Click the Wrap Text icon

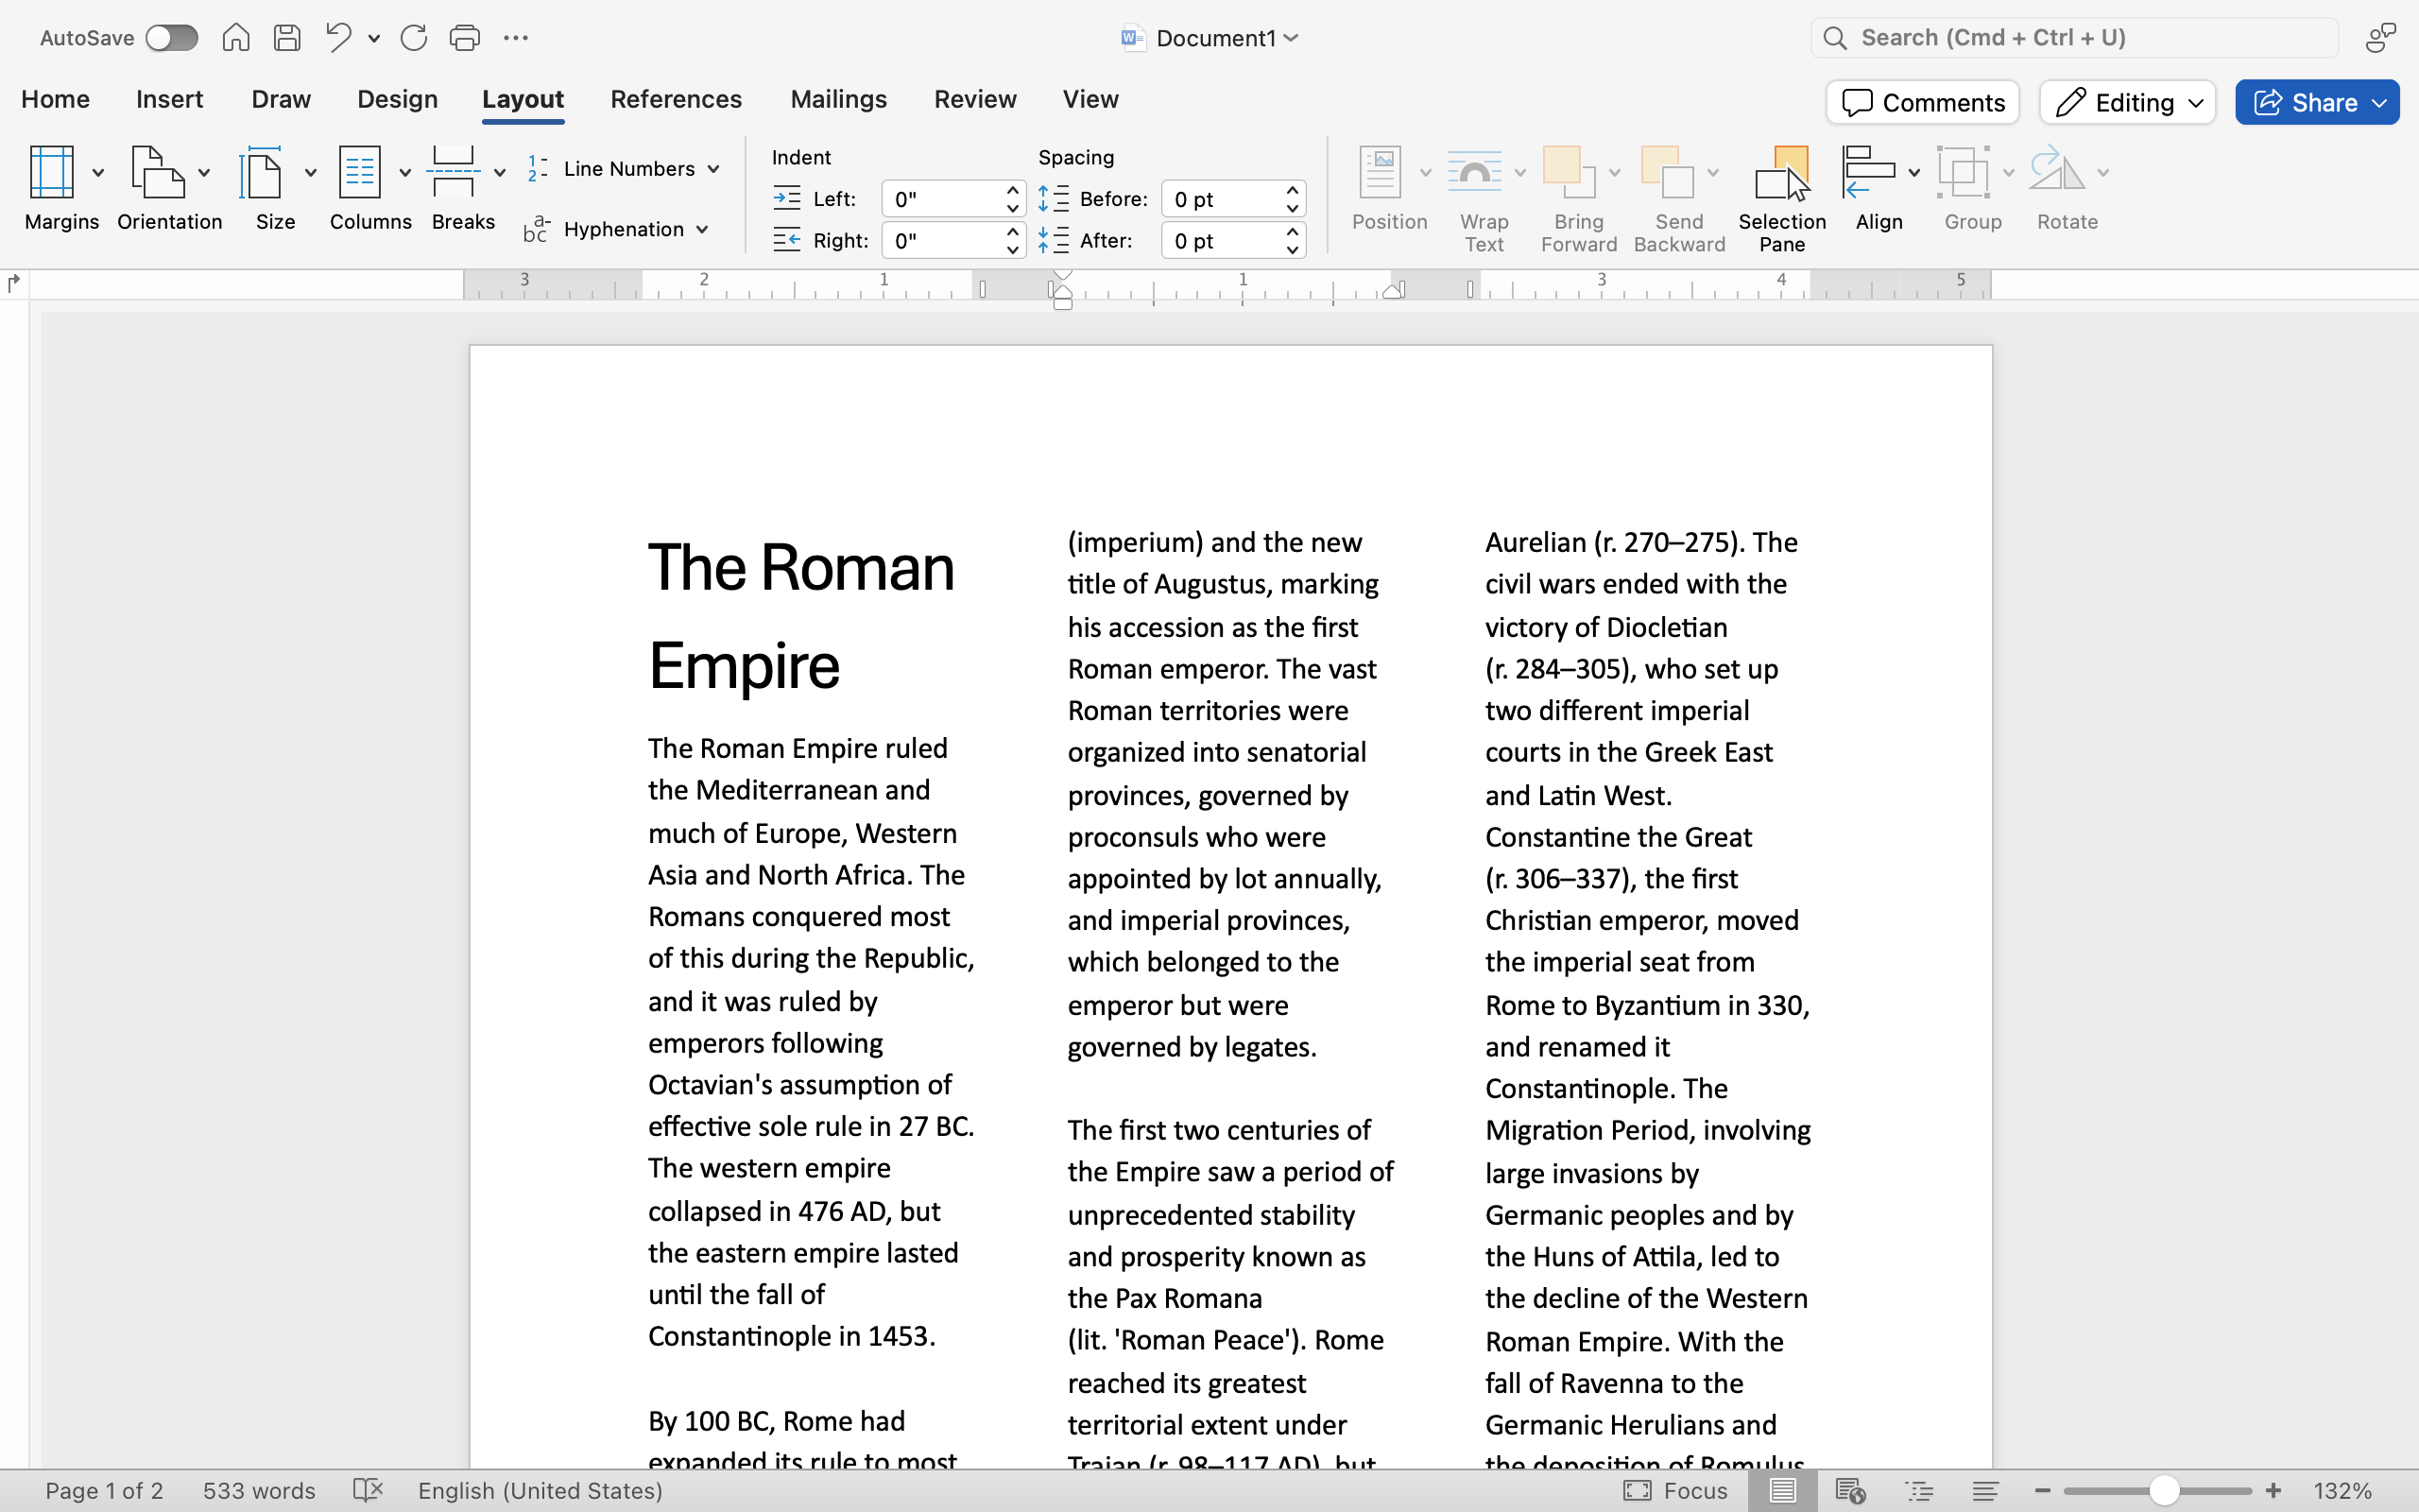point(1474,173)
